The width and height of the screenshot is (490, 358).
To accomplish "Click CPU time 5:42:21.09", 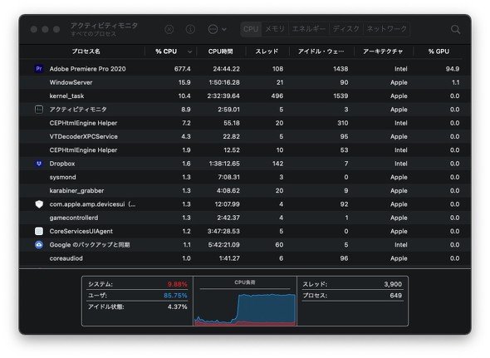I will [x=223, y=245].
